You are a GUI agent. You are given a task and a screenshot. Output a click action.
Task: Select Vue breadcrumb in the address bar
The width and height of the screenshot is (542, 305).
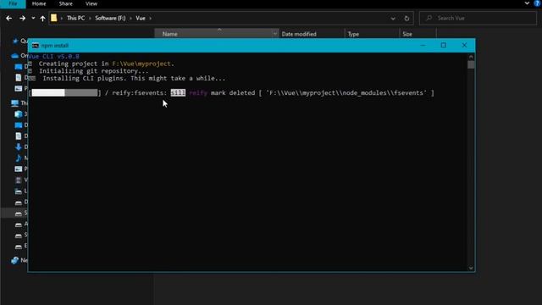141,18
